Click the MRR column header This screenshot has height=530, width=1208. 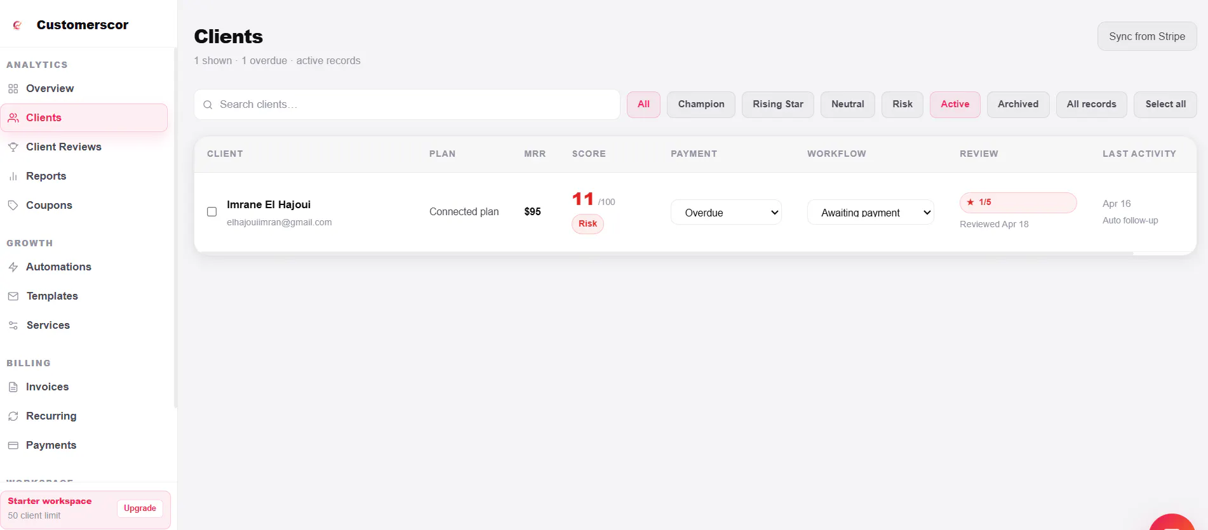[x=535, y=154]
